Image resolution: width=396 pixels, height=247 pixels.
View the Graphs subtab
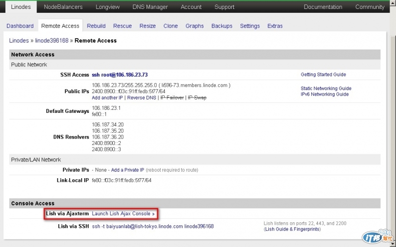point(195,26)
